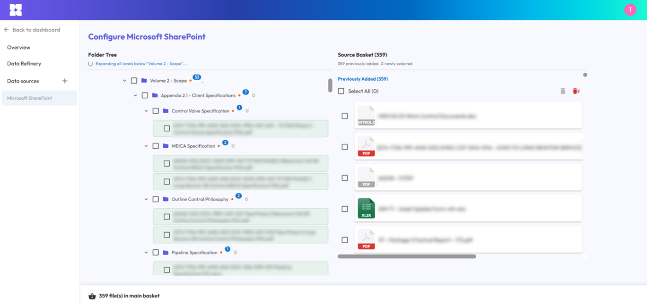Check the Select All (0) checkbox
The width and height of the screenshot is (647, 305).
click(x=341, y=91)
